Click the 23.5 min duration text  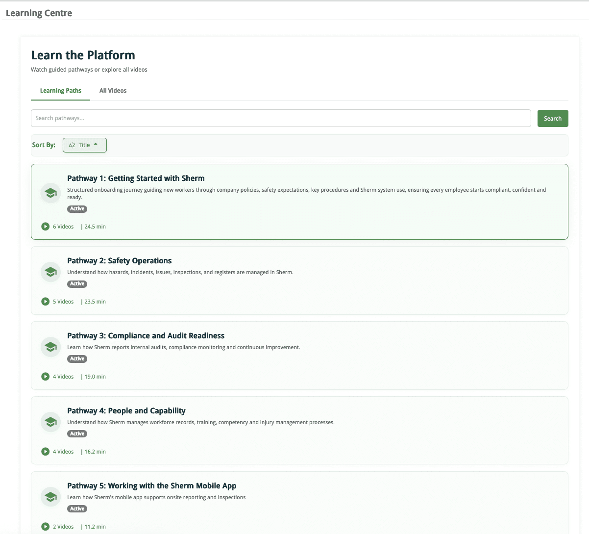(x=95, y=302)
